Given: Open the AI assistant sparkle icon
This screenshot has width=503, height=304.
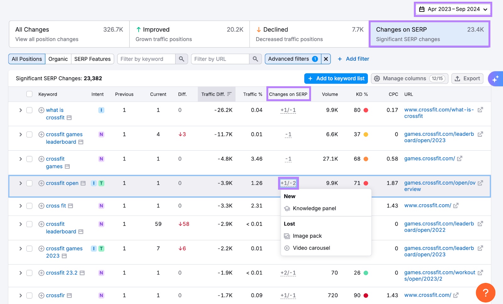Looking at the screenshot, I should pos(495,79).
